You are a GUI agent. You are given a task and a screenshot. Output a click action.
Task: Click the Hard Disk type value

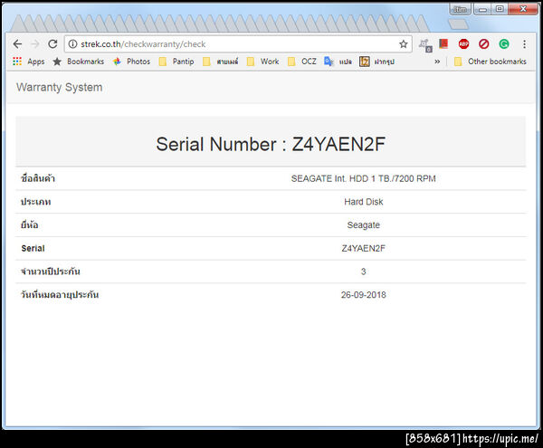[x=363, y=202]
